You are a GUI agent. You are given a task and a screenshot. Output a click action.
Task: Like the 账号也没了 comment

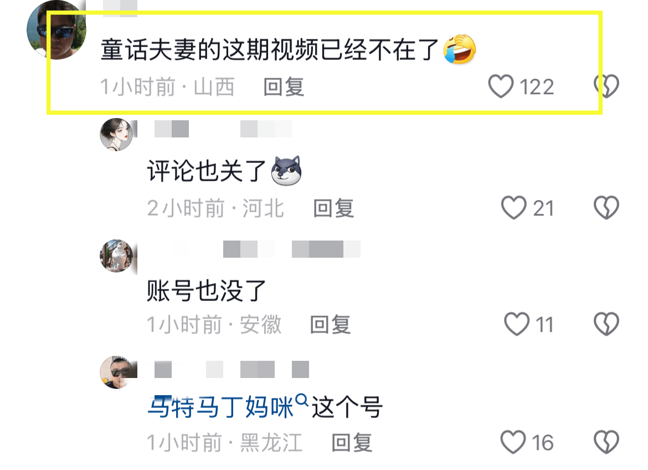517,324
